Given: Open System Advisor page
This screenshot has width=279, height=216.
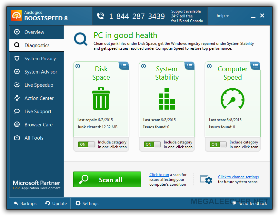Looking at the screenshot, I should tap(37, 72).
